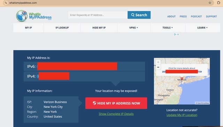223x127 pixels.
Task: Open the AdChoices triangle icon
Action: (x=175, y=34)
